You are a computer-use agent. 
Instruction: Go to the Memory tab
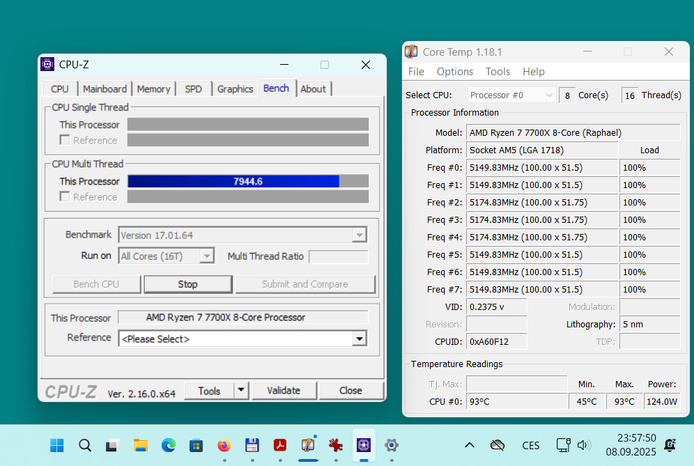tap(153, 89)
